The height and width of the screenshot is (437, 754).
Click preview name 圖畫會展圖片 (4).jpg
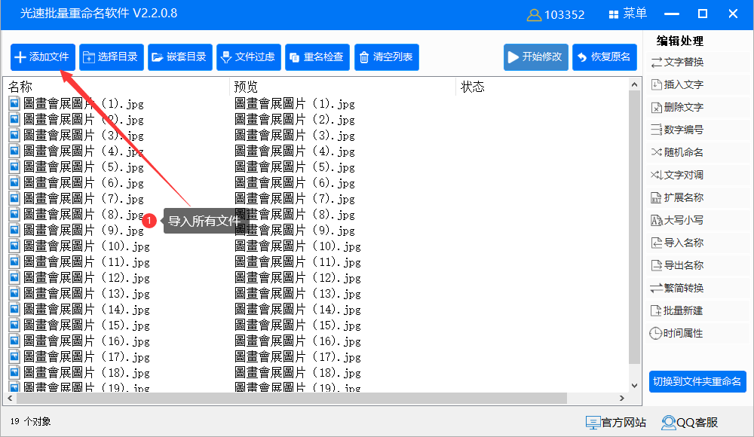tap(295, 151)
